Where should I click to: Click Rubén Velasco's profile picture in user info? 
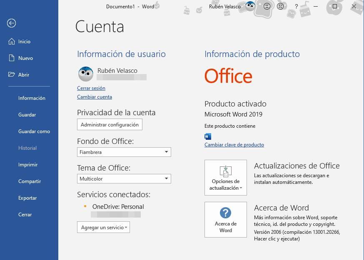(x=86, y=74)
